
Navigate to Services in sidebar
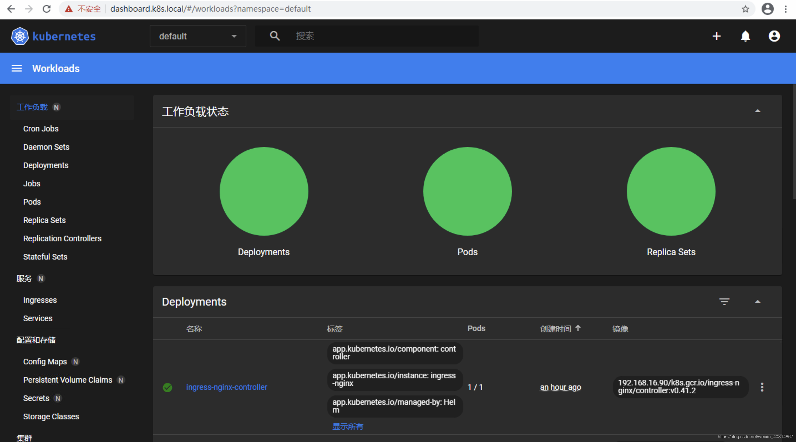(38, 318)
